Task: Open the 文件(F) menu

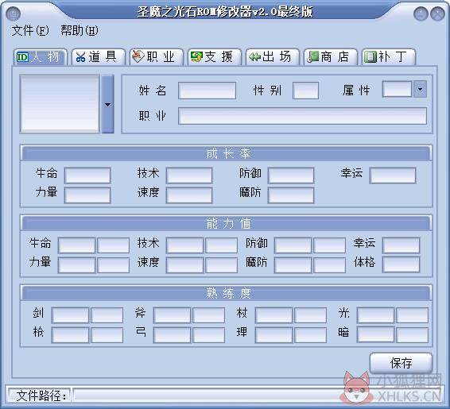Action: pos(30,30)
